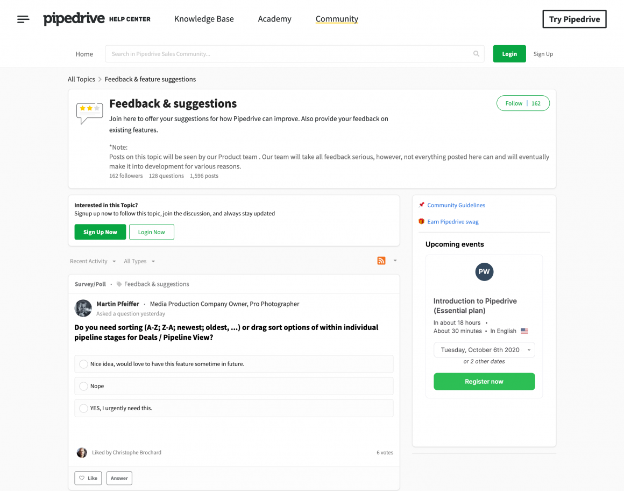
Task: Click the PW event host avatar
Action: (x=484, y=272)
